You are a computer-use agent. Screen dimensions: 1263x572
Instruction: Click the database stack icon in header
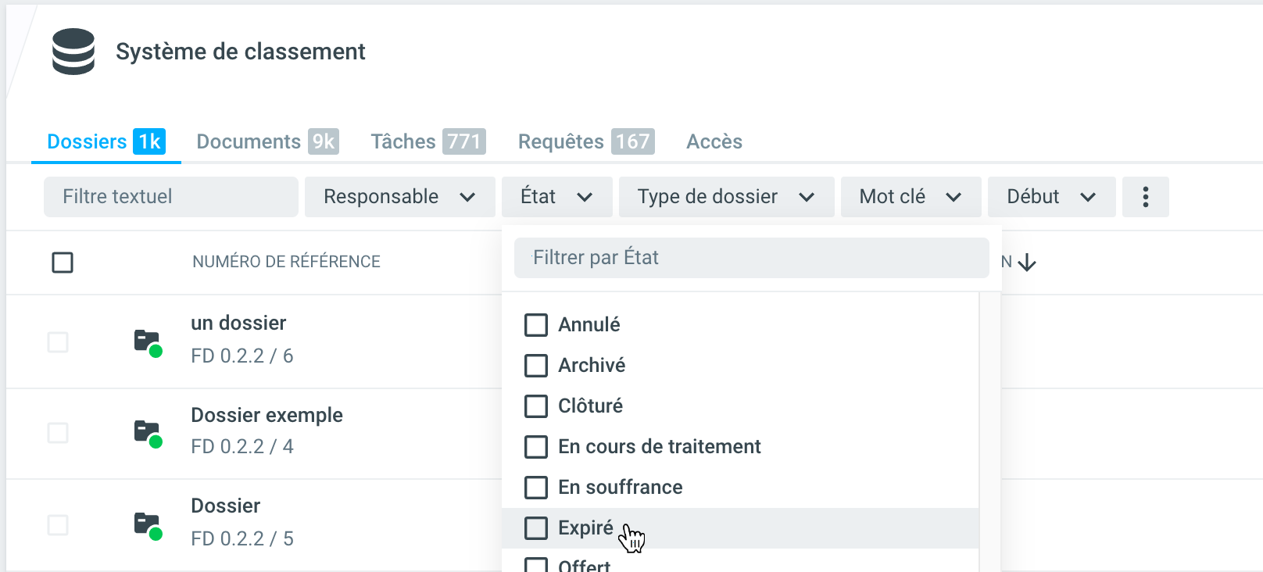coord(73,52)
